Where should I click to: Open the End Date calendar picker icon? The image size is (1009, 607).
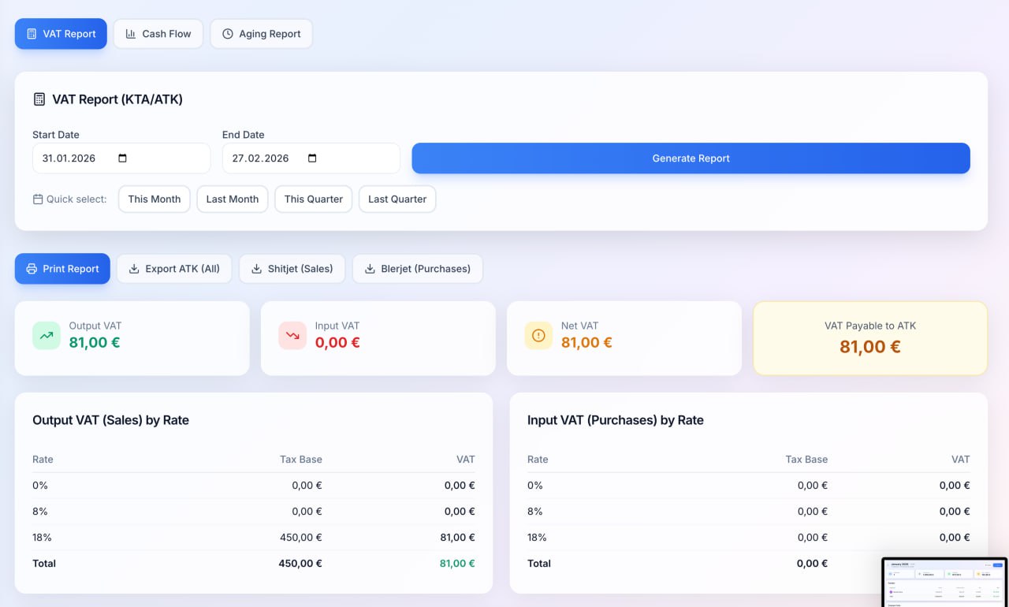point(312,158)
